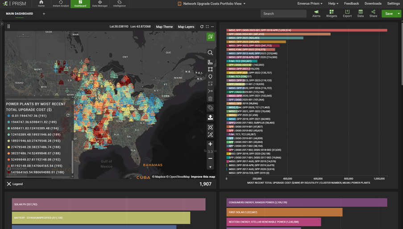The height and width of the screenshot is (229, 403).
Task: Open the Alerts panel
Action: pos(316,13)
